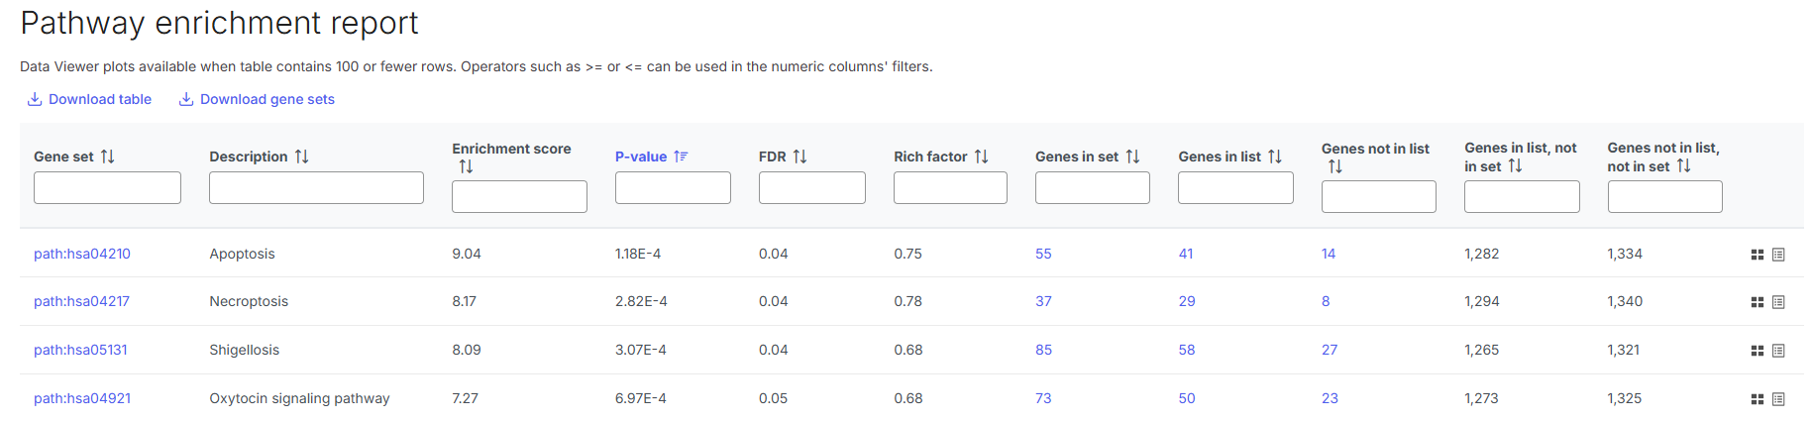Sort table by the FDR column
Image resolution: width=1812 pixels, height=421 pixels.
pyautogui.click(x=799, y=157)
